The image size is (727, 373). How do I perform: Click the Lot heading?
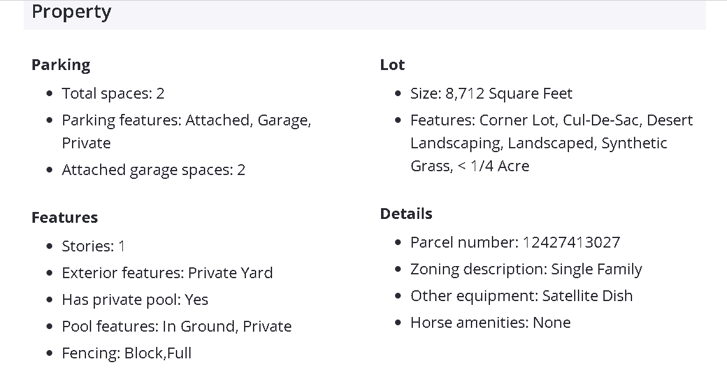point(392,65)
